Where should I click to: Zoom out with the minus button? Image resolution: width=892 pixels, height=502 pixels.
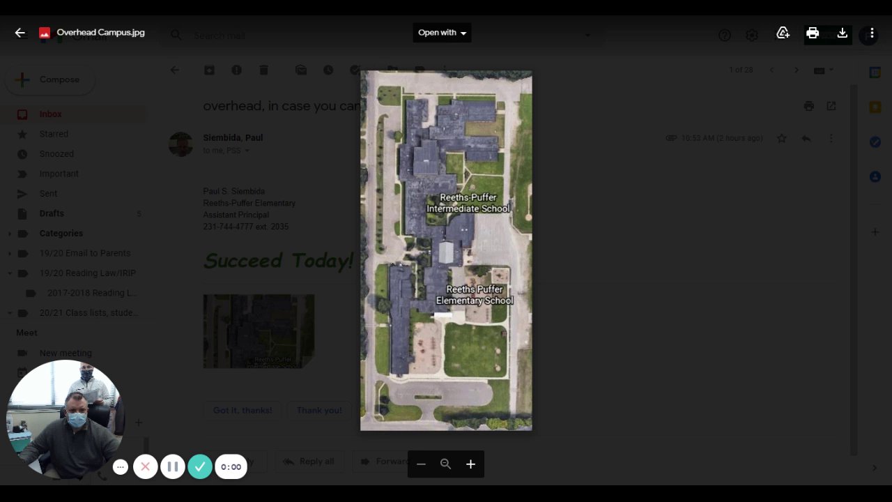click(x=421, y=464)
